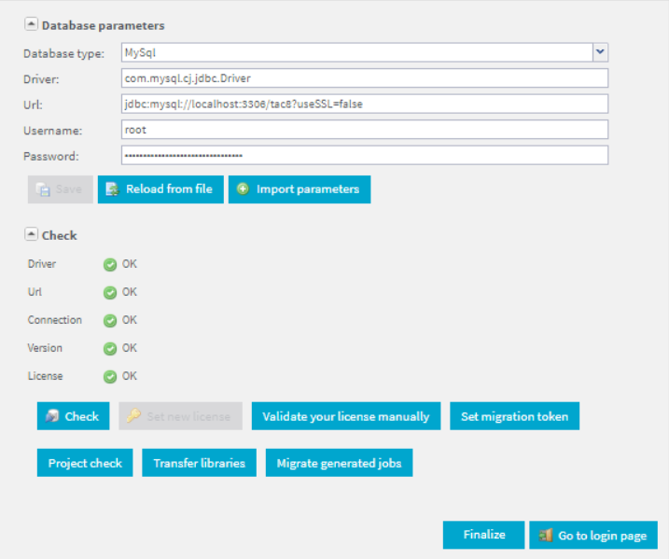Screen dimensions: 669x559
Task: Click the Username field label
Action: (53, 131)
